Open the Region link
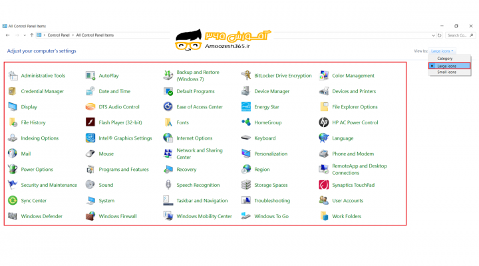Screen dimensions: 479x266 [x=262, y=170]
